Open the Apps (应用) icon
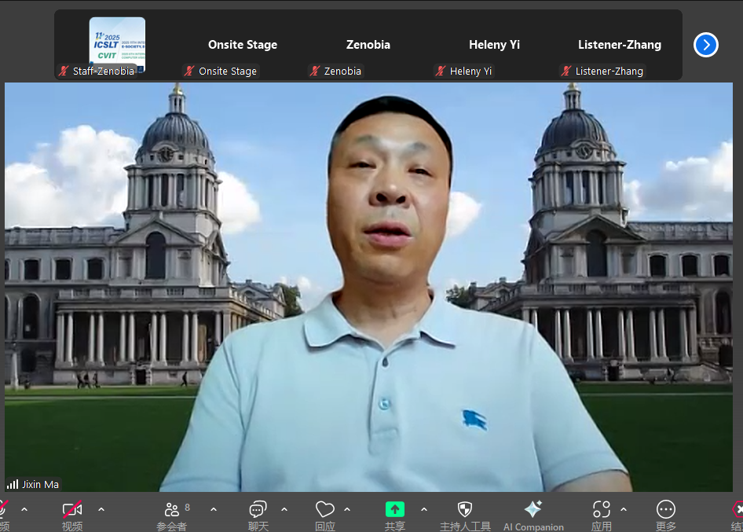Viewport: 743px width, 532px height. 602,510
